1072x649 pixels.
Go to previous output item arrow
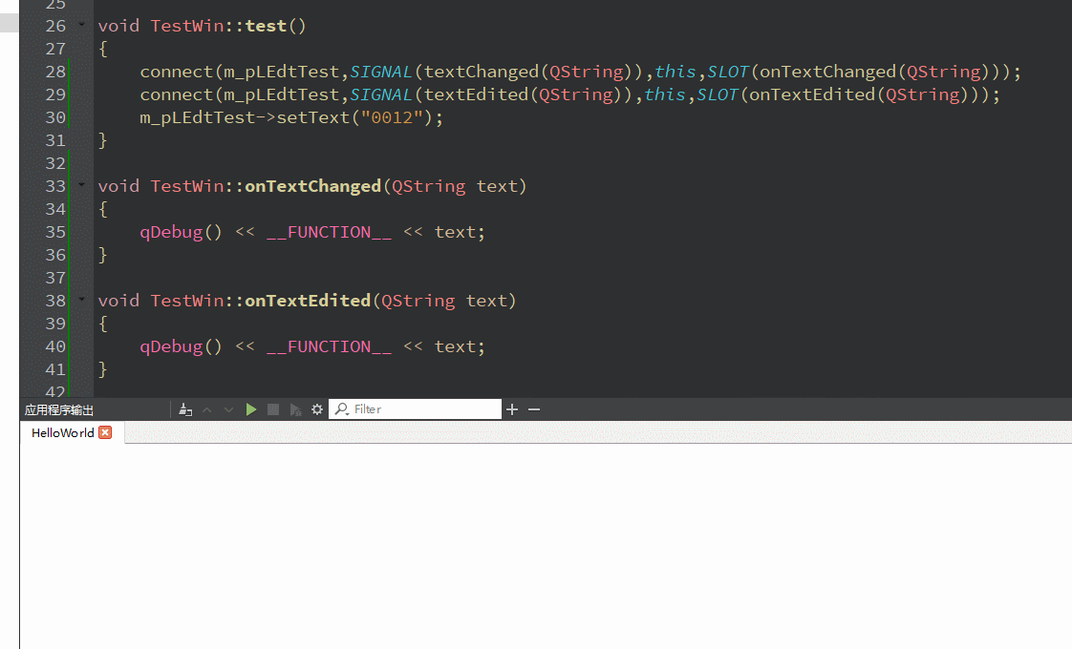tap(207, 409)
